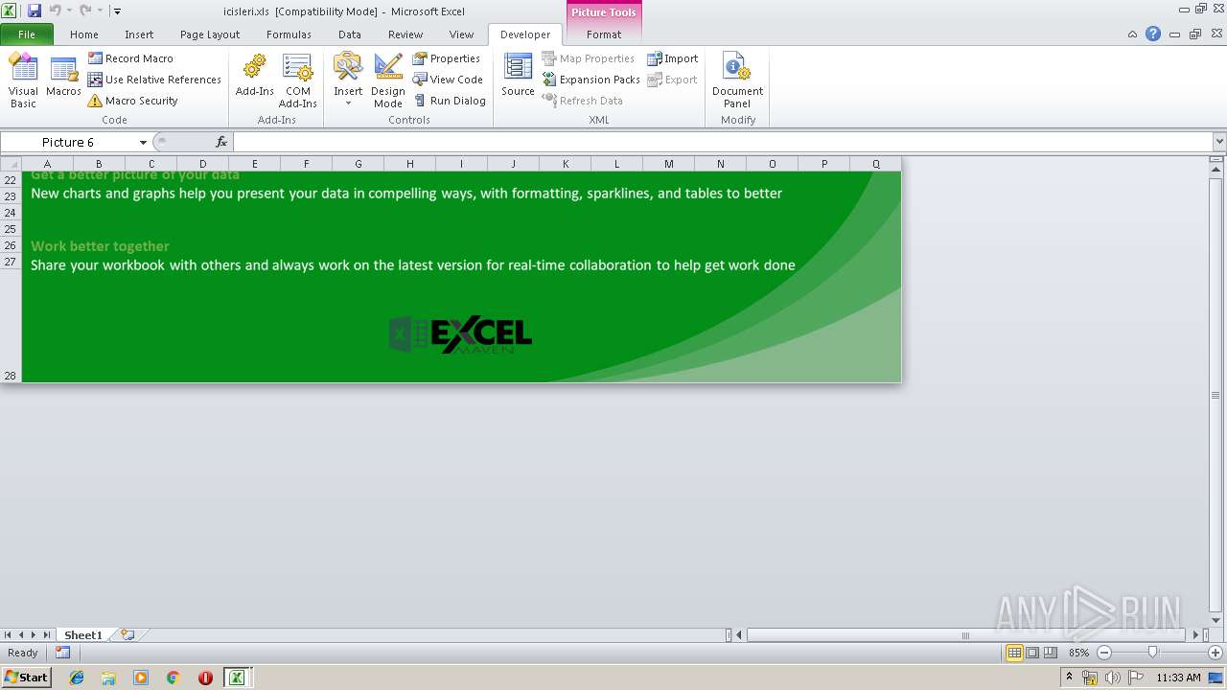Viewport: 1227px width, 690px height.
Task: Open COM Add-Ins dialog
Action: pyautogui.click(x=298, y=80)
